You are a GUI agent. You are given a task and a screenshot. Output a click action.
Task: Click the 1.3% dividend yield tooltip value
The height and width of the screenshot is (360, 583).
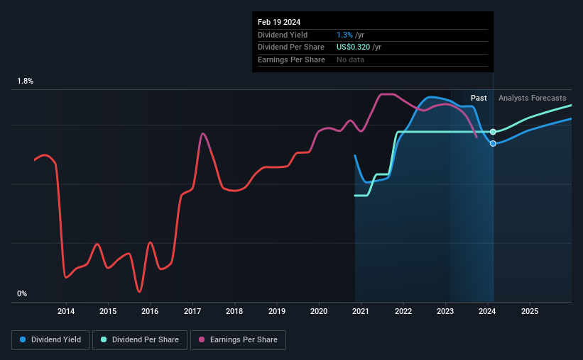(344, 35)
